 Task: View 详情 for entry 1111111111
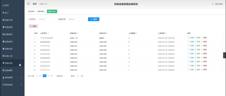191,70
